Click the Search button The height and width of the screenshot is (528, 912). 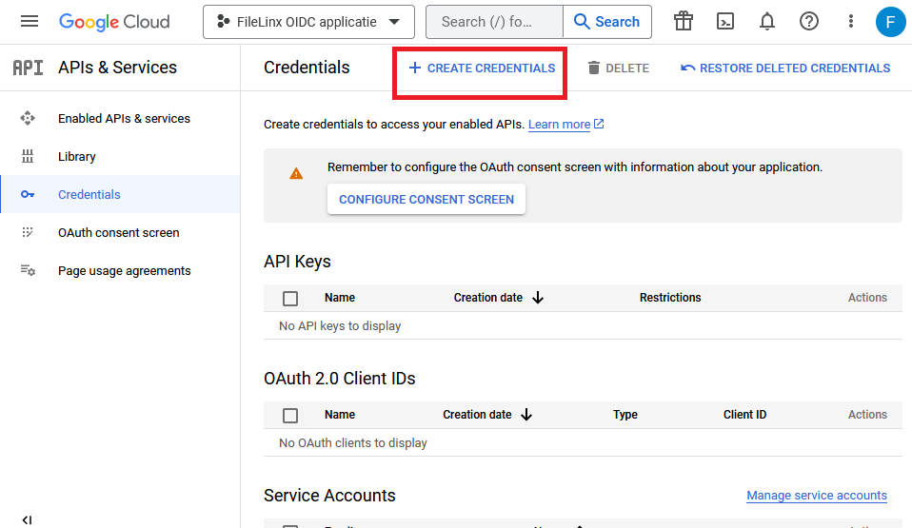click(x=606, y=22)
